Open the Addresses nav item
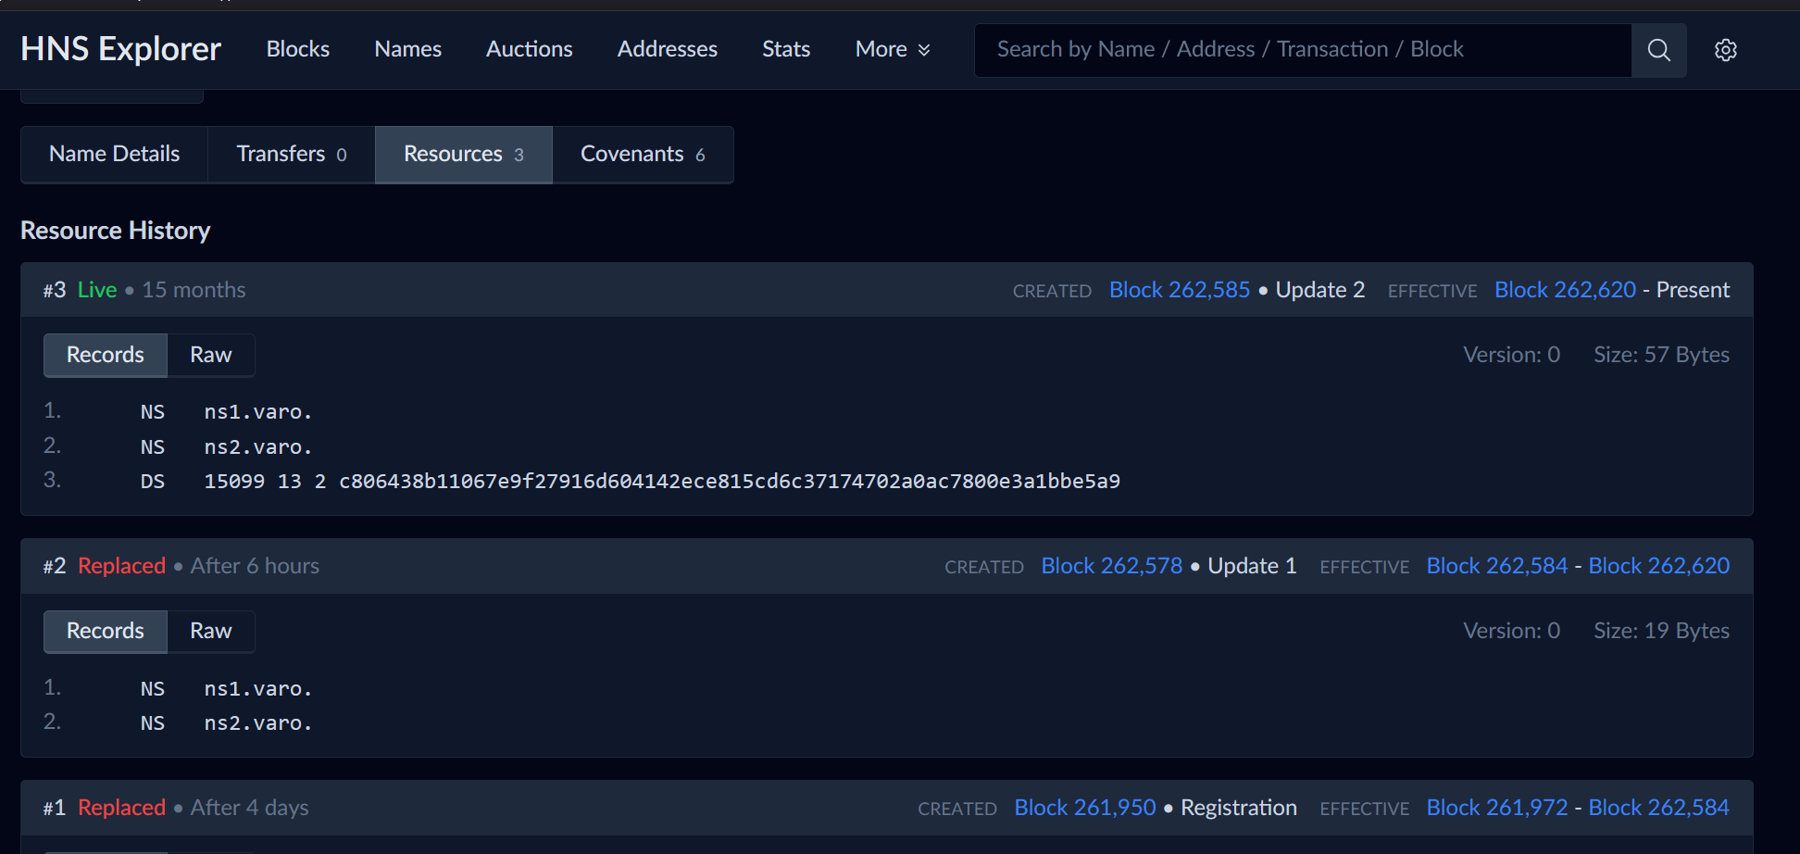This screenshot has height=854, width=1800. tap(668, 49)
